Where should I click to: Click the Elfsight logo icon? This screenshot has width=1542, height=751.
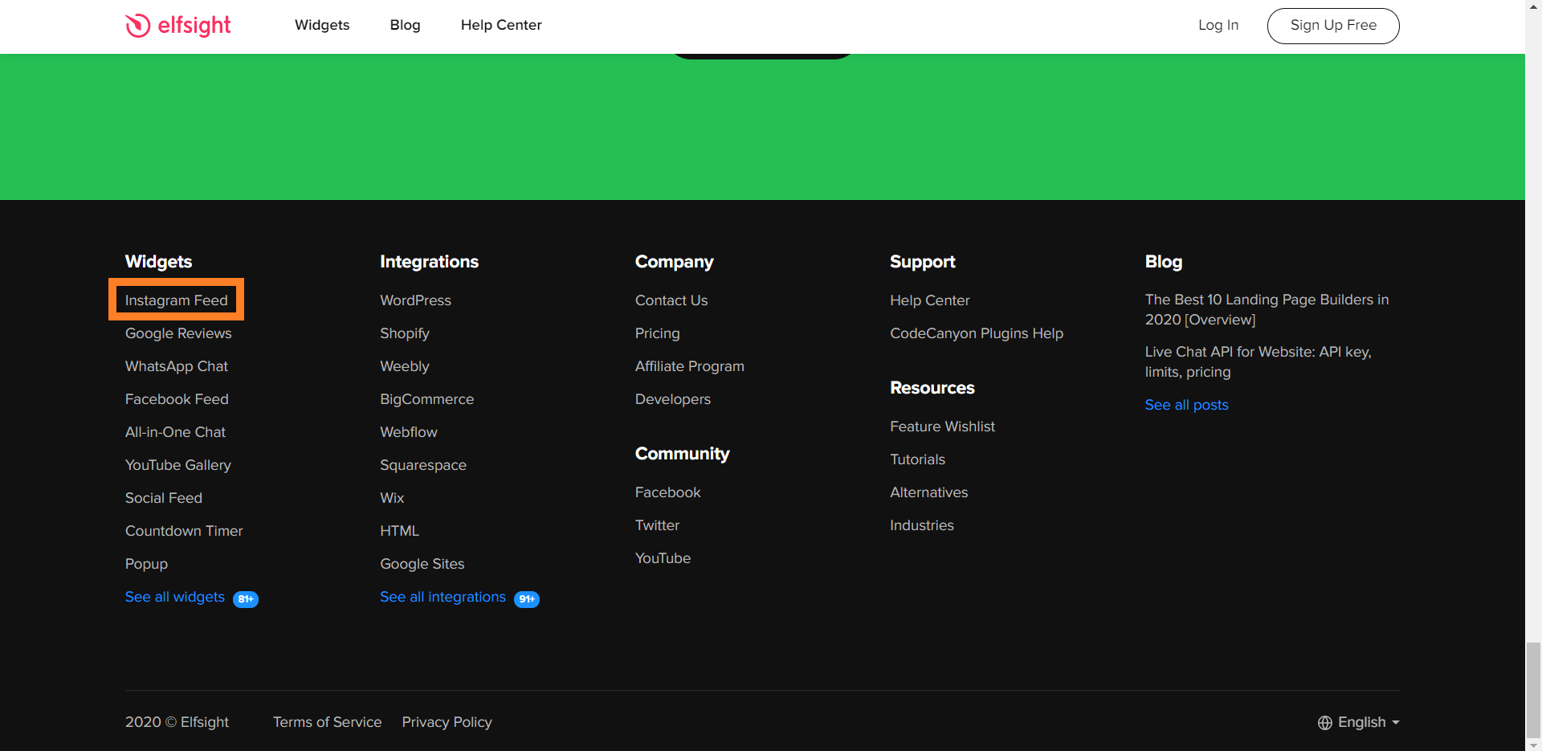tap(138, 26)
